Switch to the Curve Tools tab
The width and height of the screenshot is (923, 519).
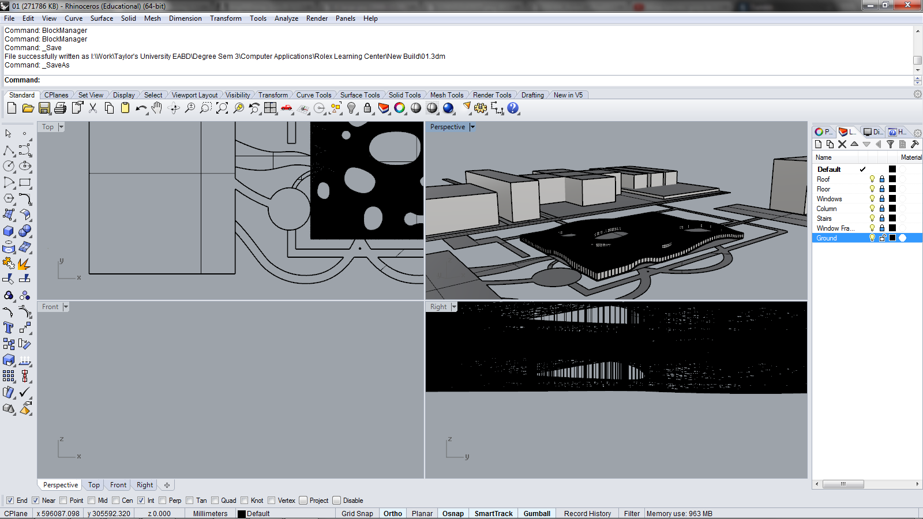[x=314, y=95]
